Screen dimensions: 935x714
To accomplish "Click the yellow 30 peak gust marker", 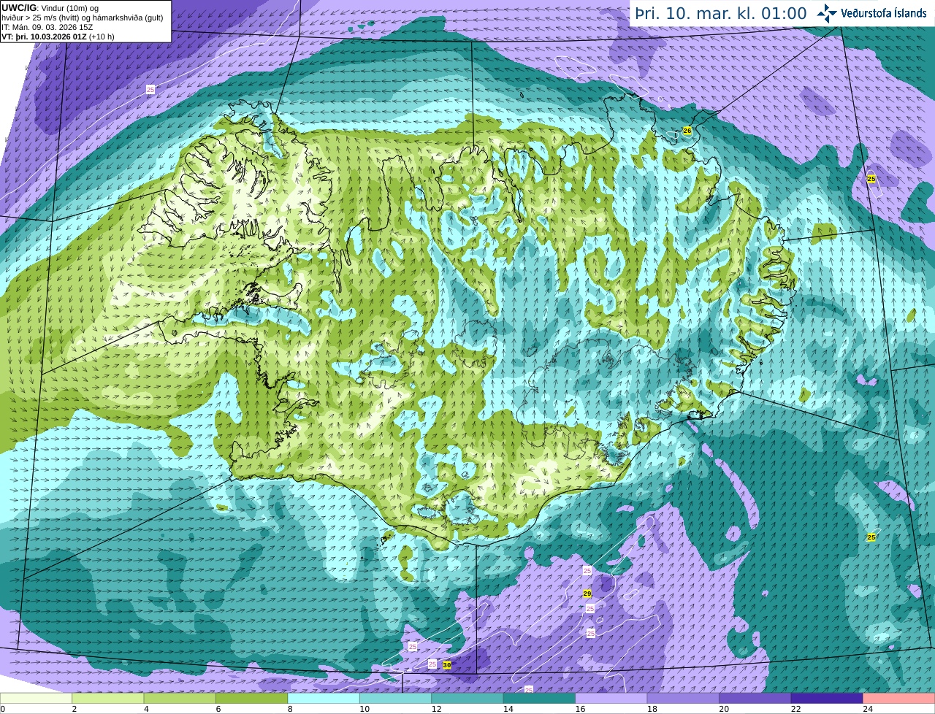I will coord(447,665).
